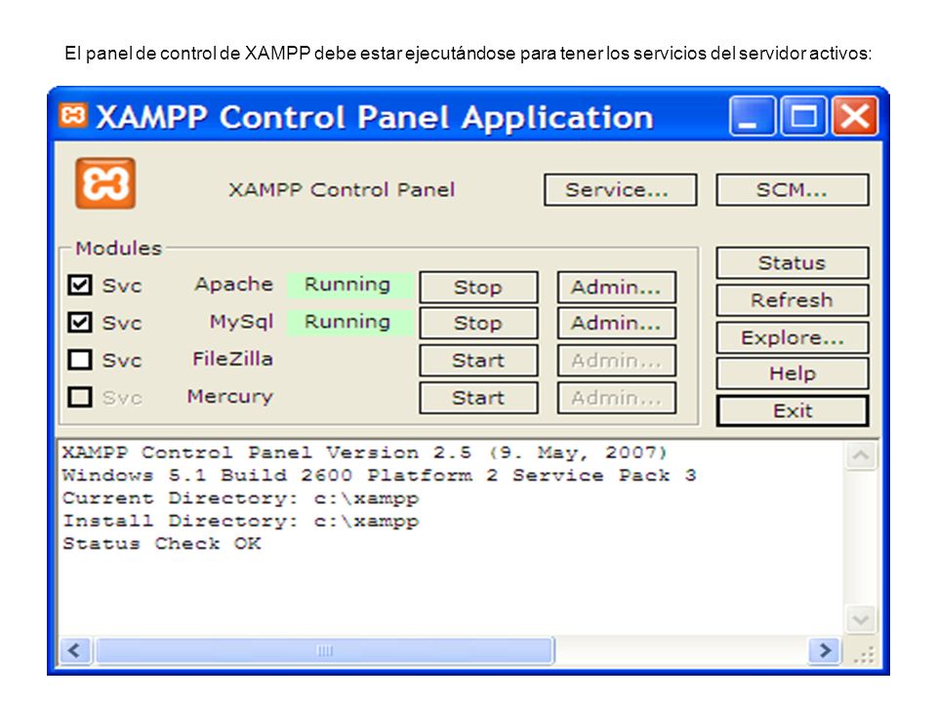Maximize the XAMPP Control Panel window
The width and height of the screenshot is (937, 702).
803,116
